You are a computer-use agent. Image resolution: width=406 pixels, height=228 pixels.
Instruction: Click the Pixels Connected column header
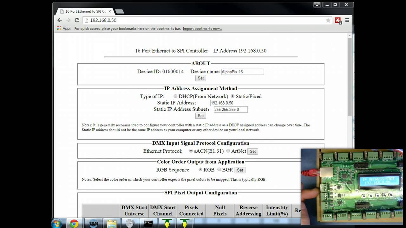click(191, 211)
